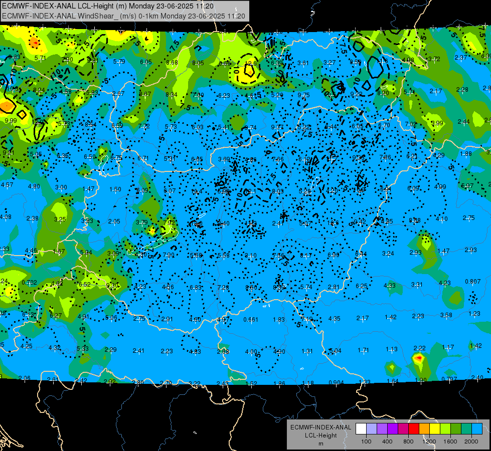
Task: Click the legend tick label "2000"
Action: point(471,441)
